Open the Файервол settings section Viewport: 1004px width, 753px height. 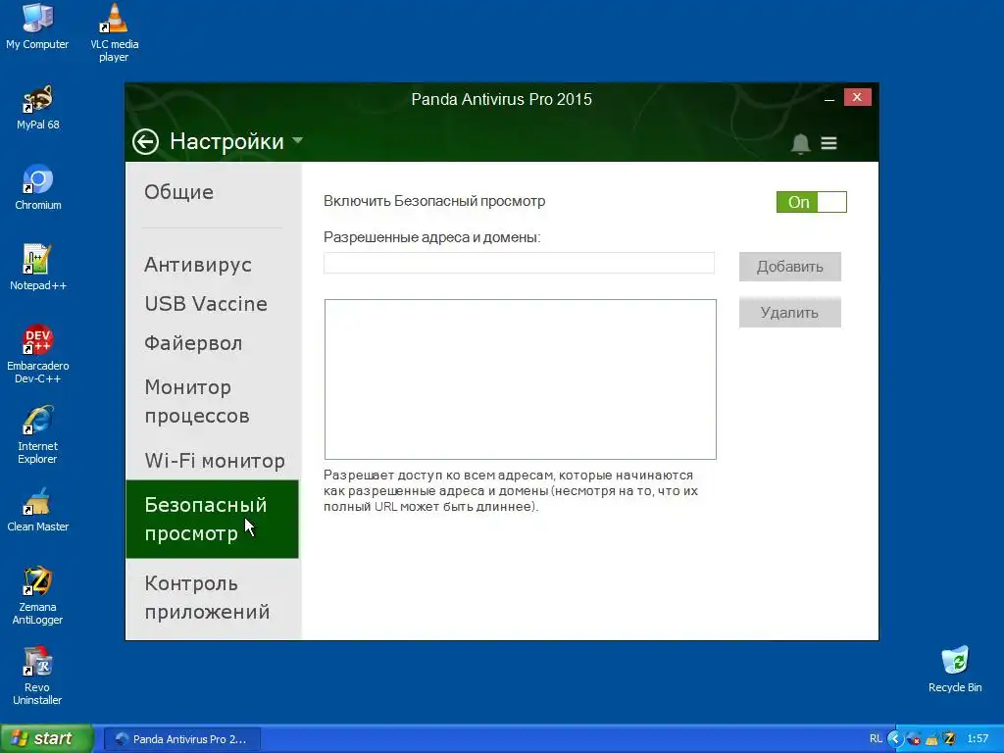click(193, 343)
